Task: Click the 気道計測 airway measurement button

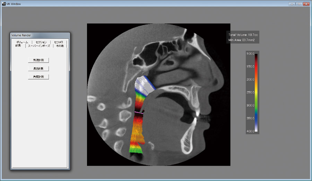Action: pos(38,60)
